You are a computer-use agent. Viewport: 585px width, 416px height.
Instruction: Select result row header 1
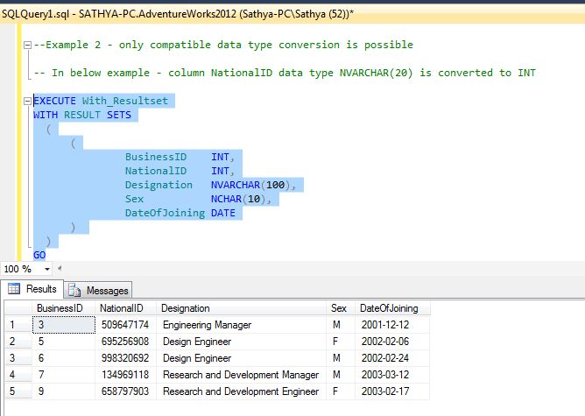pos(18,325)
